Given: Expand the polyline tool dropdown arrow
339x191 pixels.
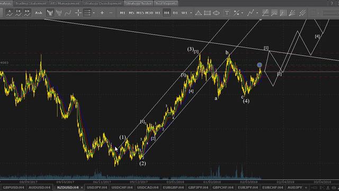Looking at the screenshot, I should click(x=257, y=13).
